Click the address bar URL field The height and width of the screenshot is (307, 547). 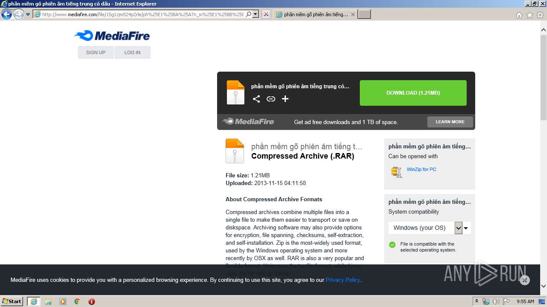pos(143,14)
